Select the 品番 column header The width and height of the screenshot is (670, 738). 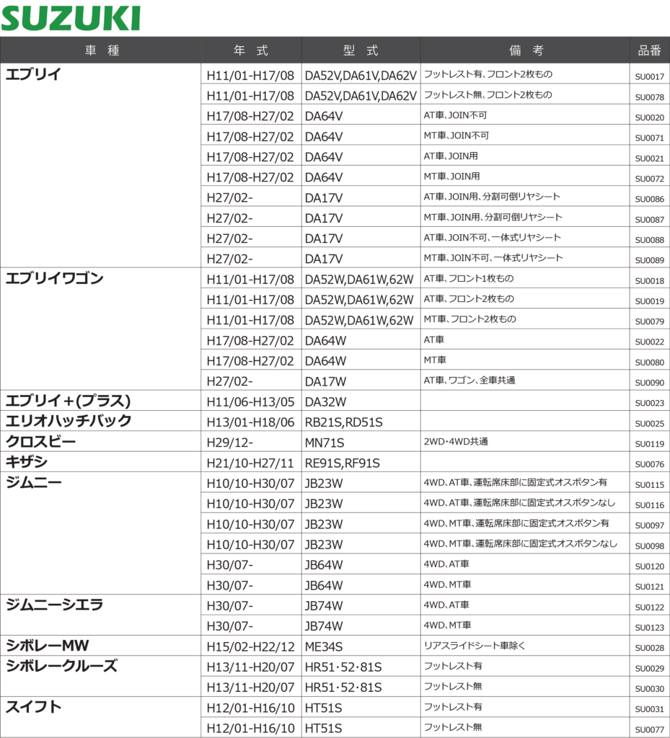click(649, 50)
